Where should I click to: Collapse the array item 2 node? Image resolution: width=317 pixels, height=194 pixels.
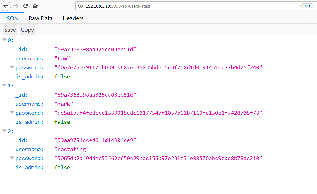(x=5, y=131)
